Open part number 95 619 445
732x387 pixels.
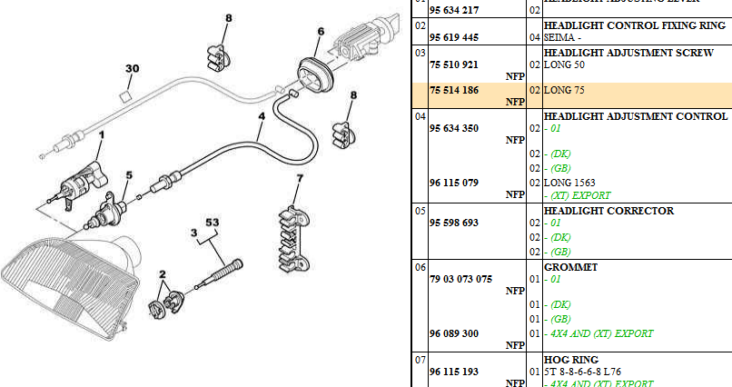click(x=452, y=37)
